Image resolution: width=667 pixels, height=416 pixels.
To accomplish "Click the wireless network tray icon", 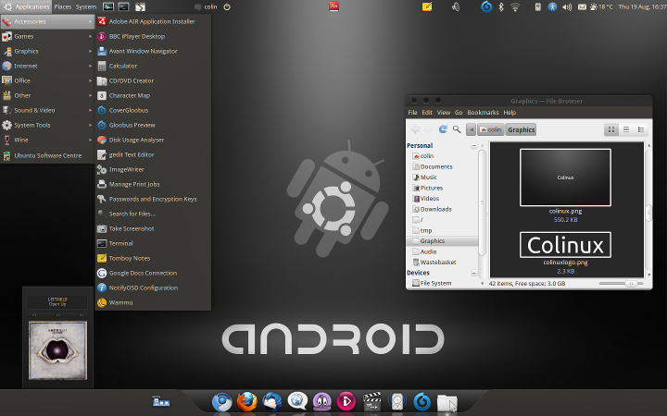I will 515,6.
